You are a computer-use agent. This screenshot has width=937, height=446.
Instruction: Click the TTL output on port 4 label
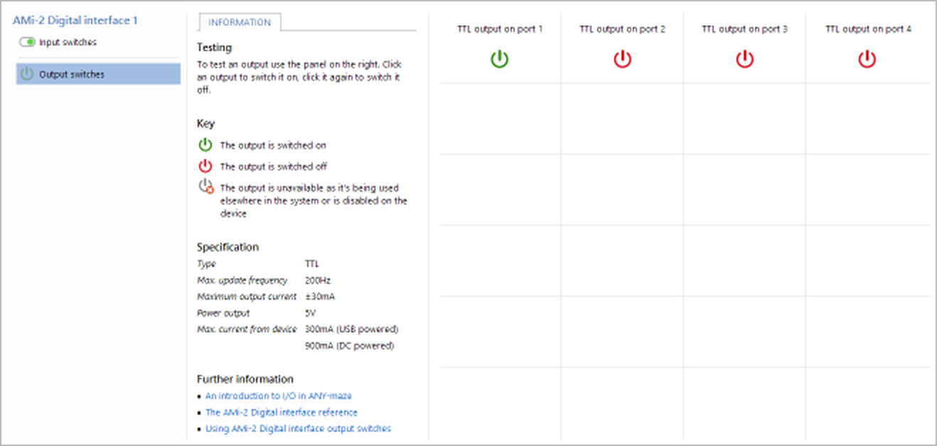pyautogui.click(x=868, y=29)
